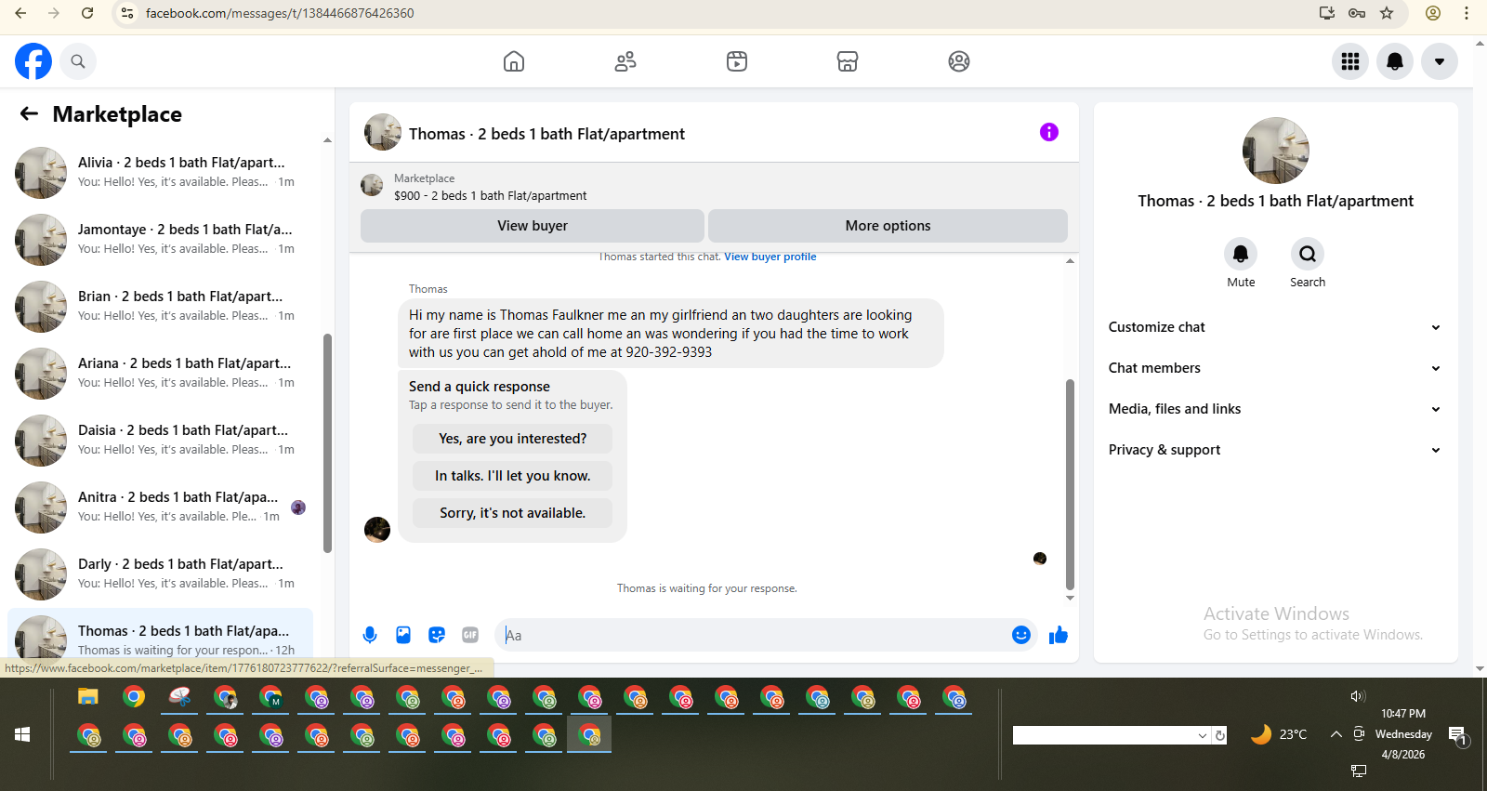Open the Facebook search magnifier
Screen dimensions: 1487x791
78,61
